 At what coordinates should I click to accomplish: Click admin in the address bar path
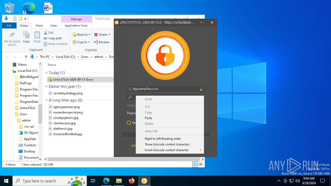point(99,57)
